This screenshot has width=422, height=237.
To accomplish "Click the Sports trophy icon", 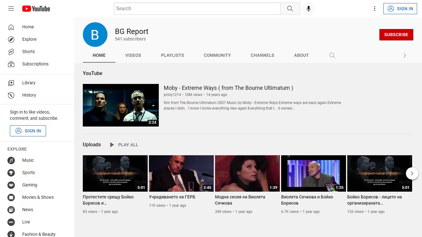I will (11, 173).
